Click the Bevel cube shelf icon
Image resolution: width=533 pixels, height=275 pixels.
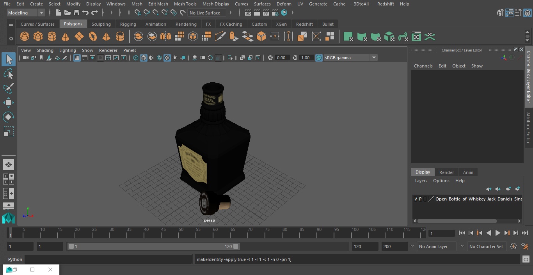tap(261, 37)
